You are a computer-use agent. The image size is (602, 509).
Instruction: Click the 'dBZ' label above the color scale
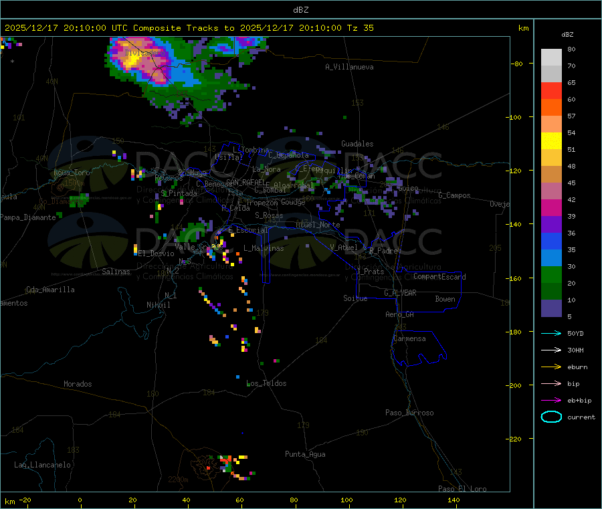(567, 35)
